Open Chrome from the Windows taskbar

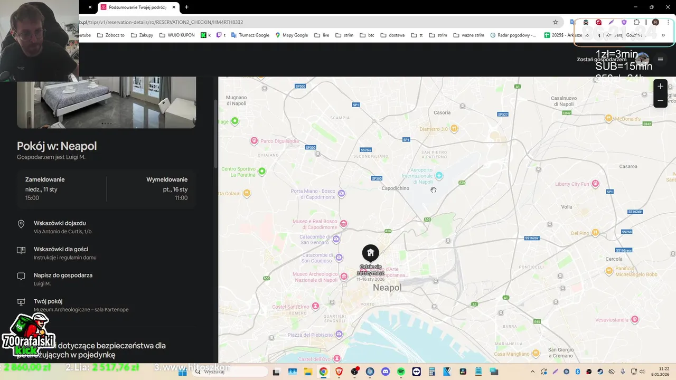coord(323,372)
